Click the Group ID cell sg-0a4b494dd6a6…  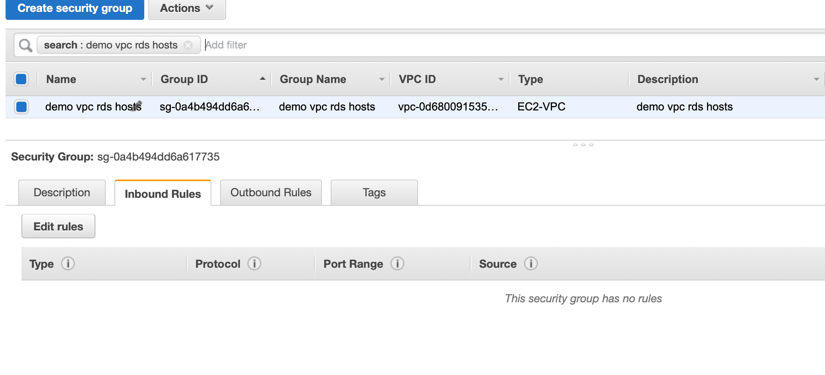click(x=209, y=106)
